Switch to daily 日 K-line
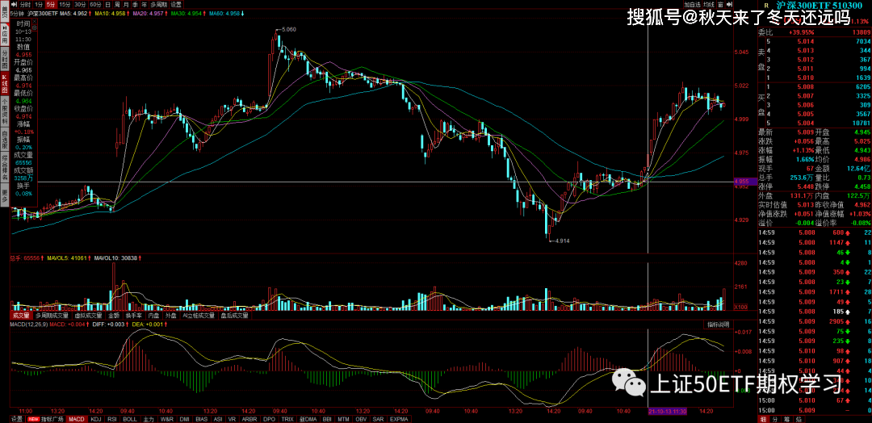This screenshot has height=423, width=872. click(108, 5)
